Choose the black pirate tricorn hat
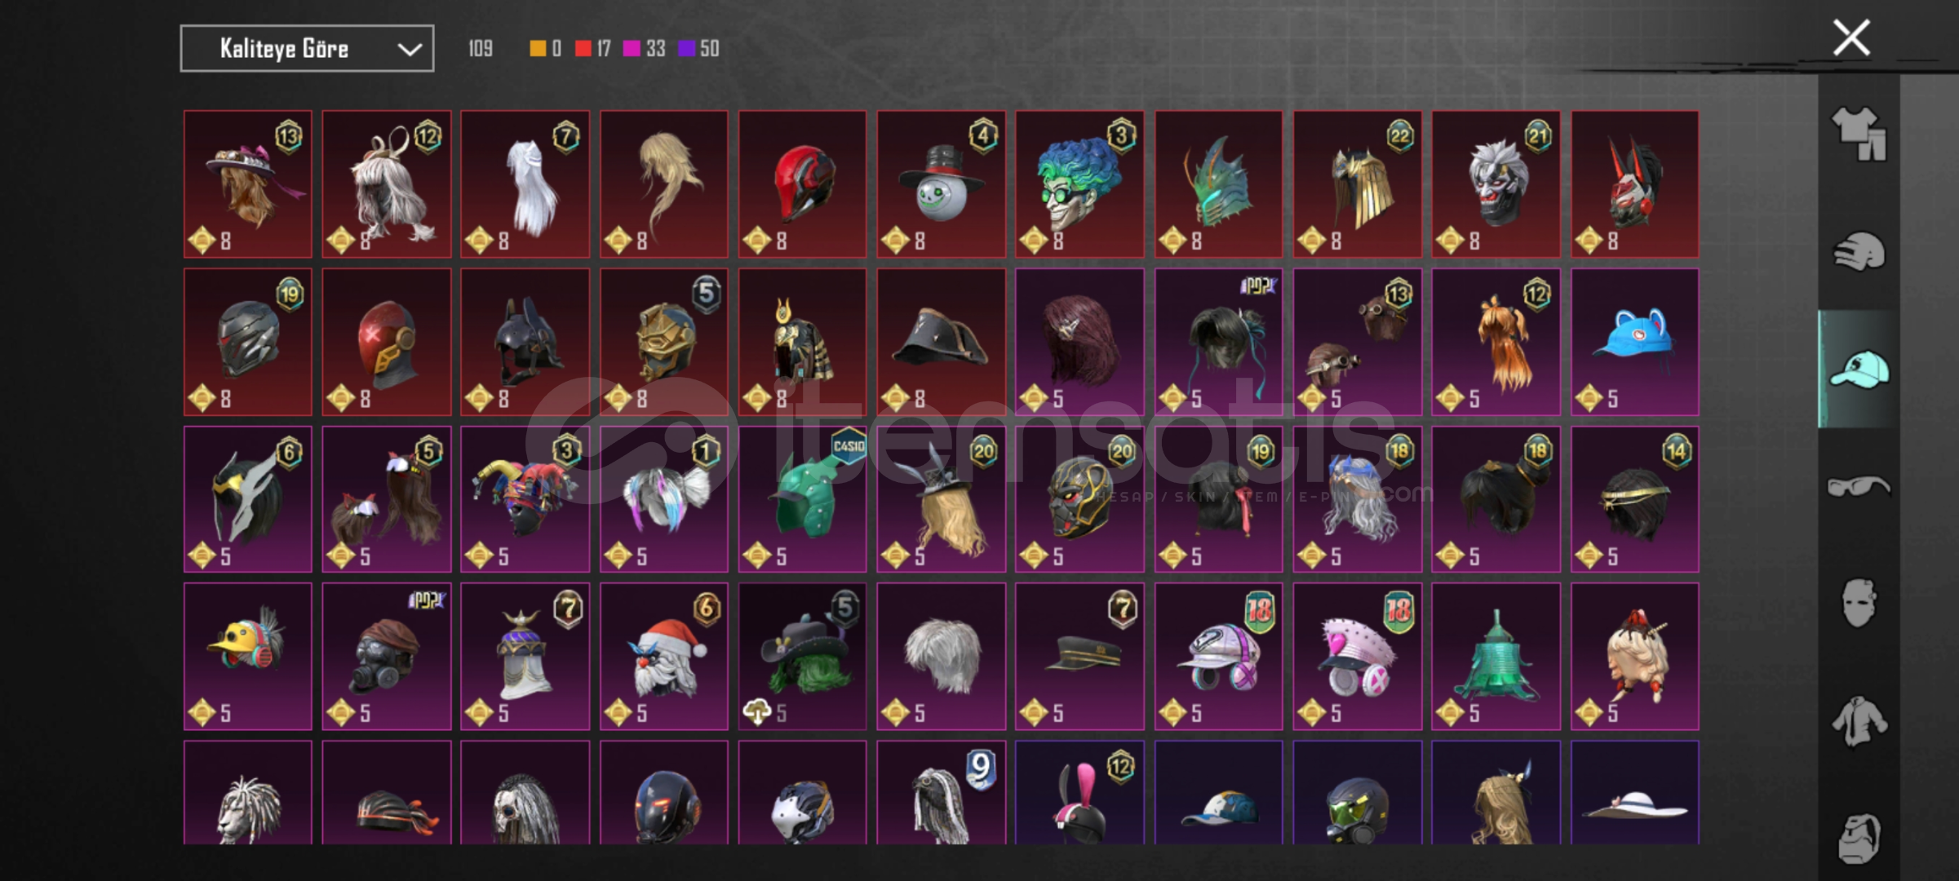Screen dimensions: 1959x881 (x=941, y=342)
